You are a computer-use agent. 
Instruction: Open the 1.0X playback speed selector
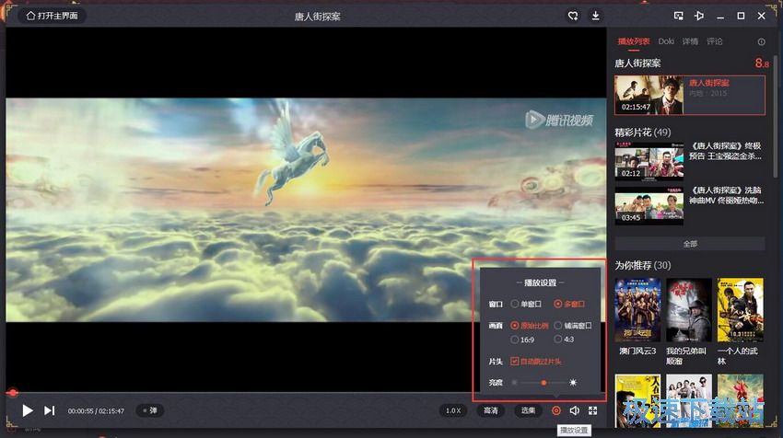click(x=453, y=410)
